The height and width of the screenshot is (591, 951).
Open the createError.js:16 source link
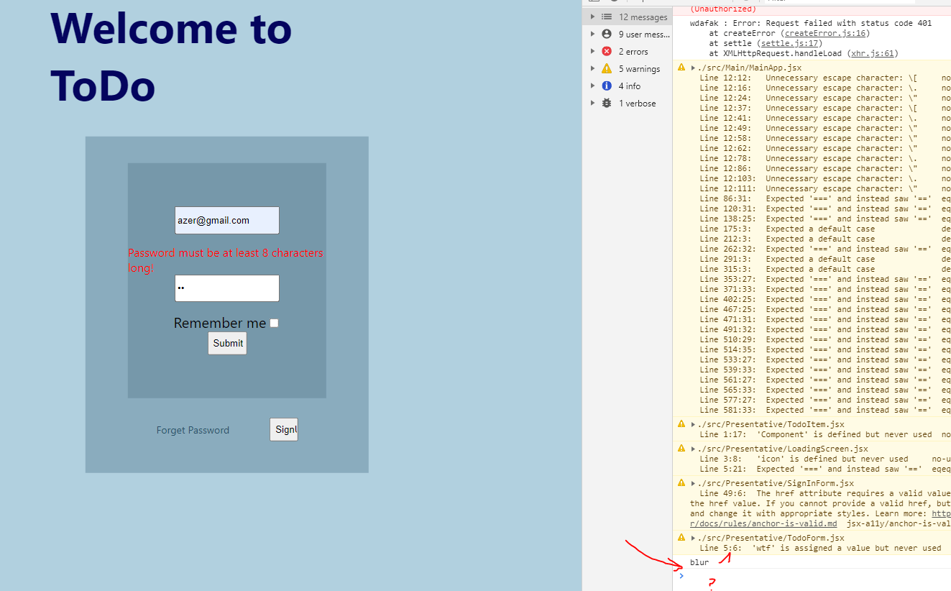(825, 33)
